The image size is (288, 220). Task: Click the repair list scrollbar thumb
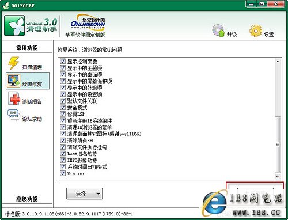point(278,145)
